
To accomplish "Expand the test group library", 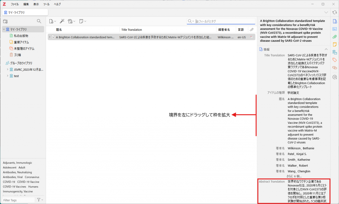I will click(7, 76).
